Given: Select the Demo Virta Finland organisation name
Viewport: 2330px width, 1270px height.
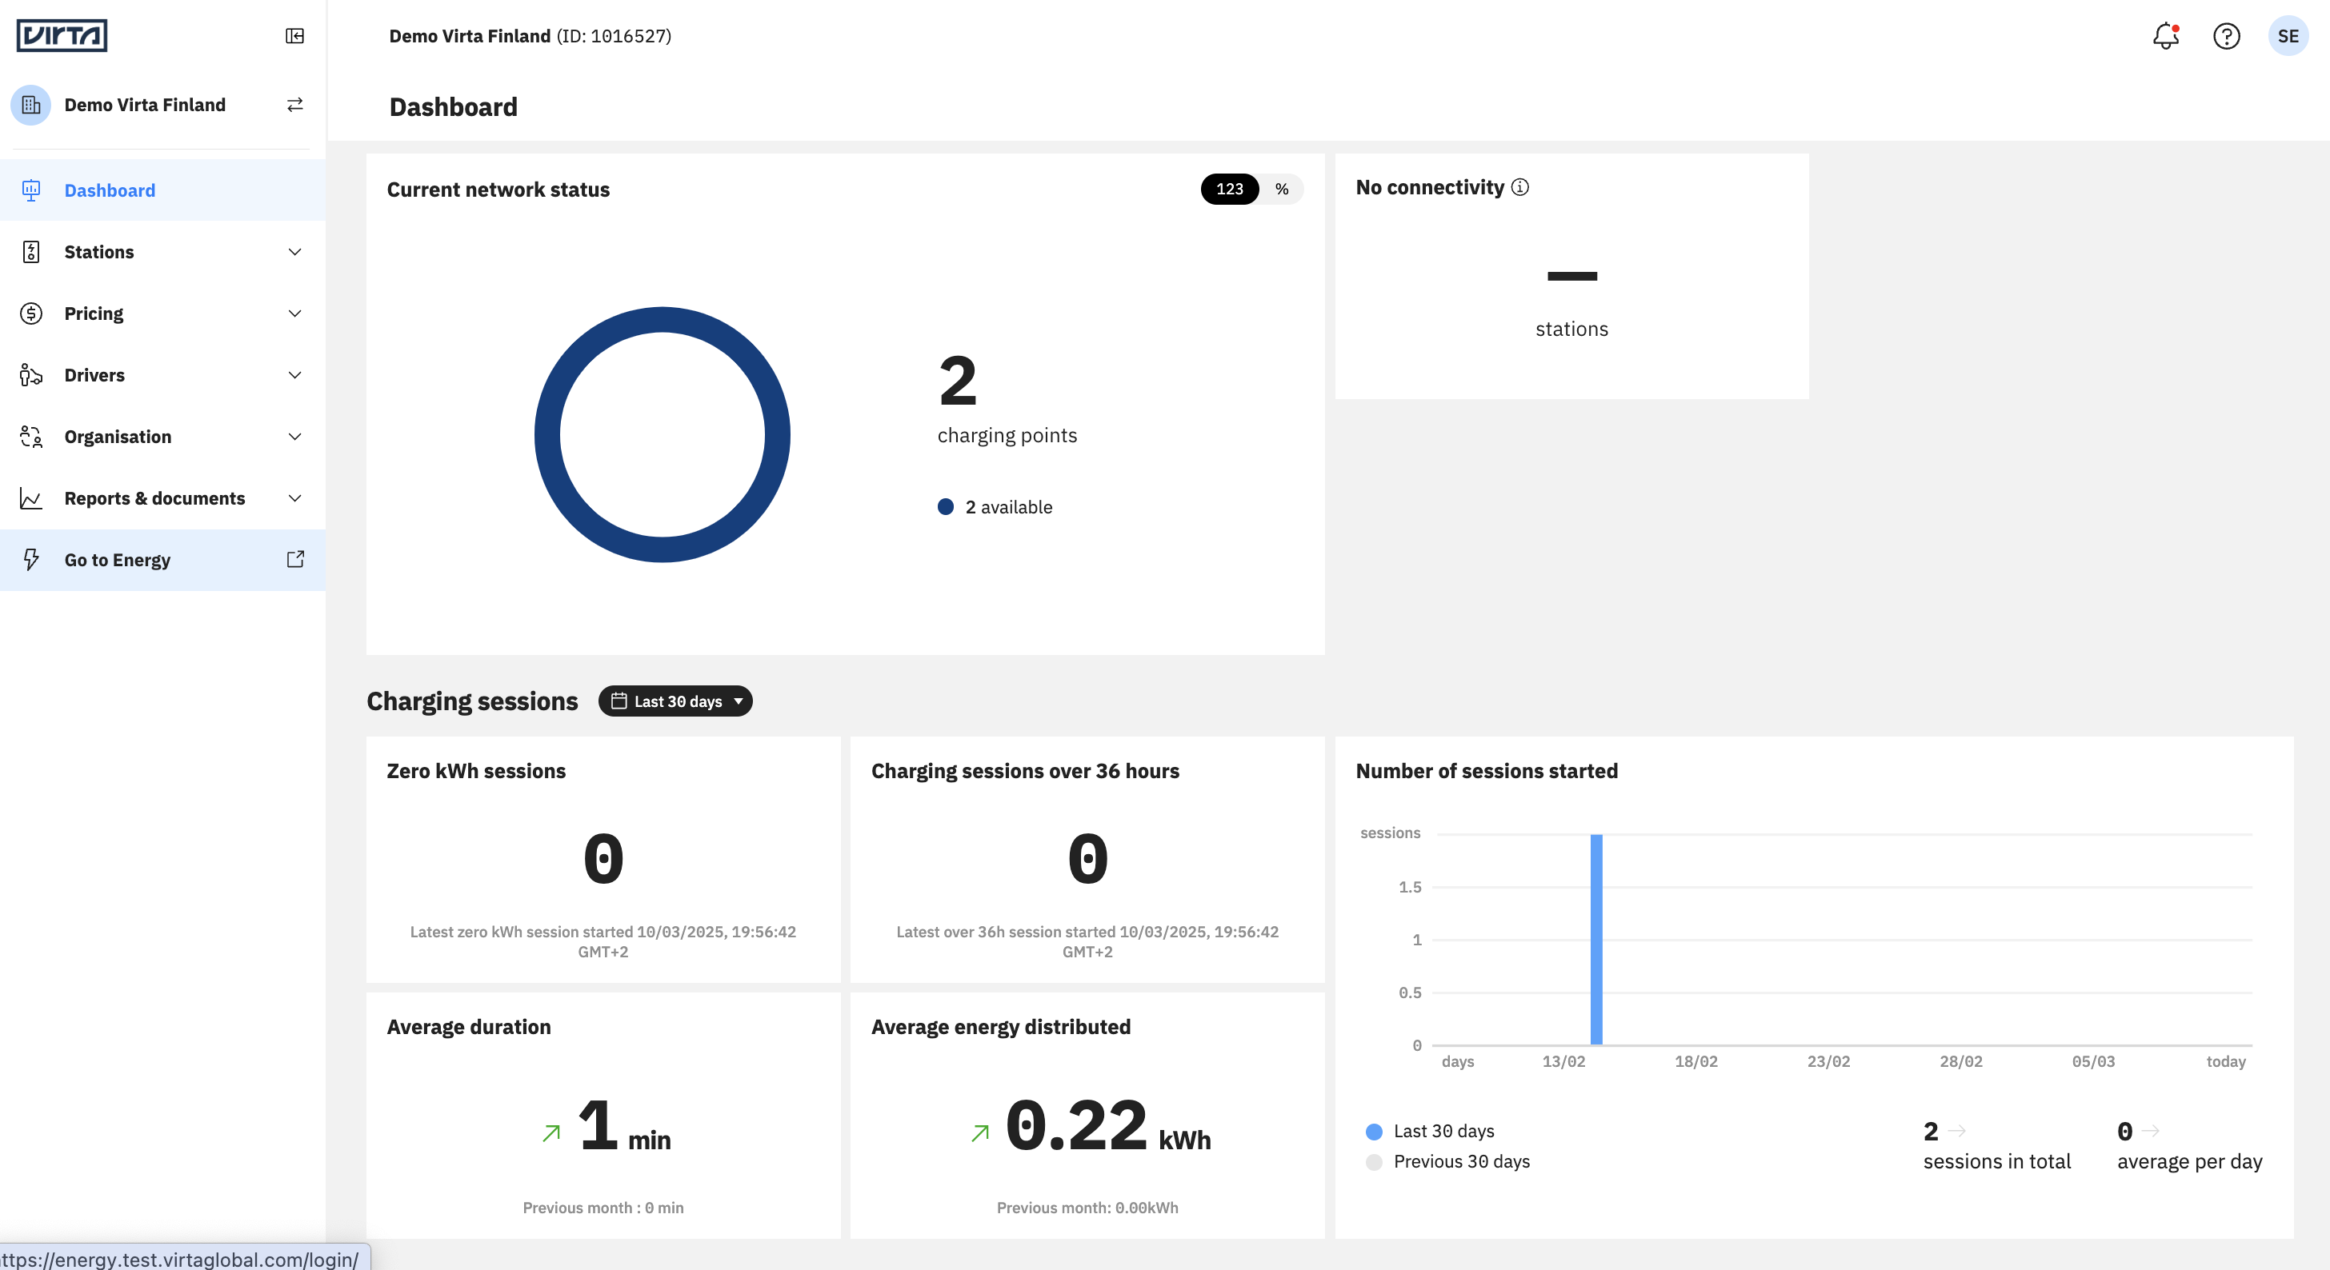Looking at the screenshot, I should 145,105.
